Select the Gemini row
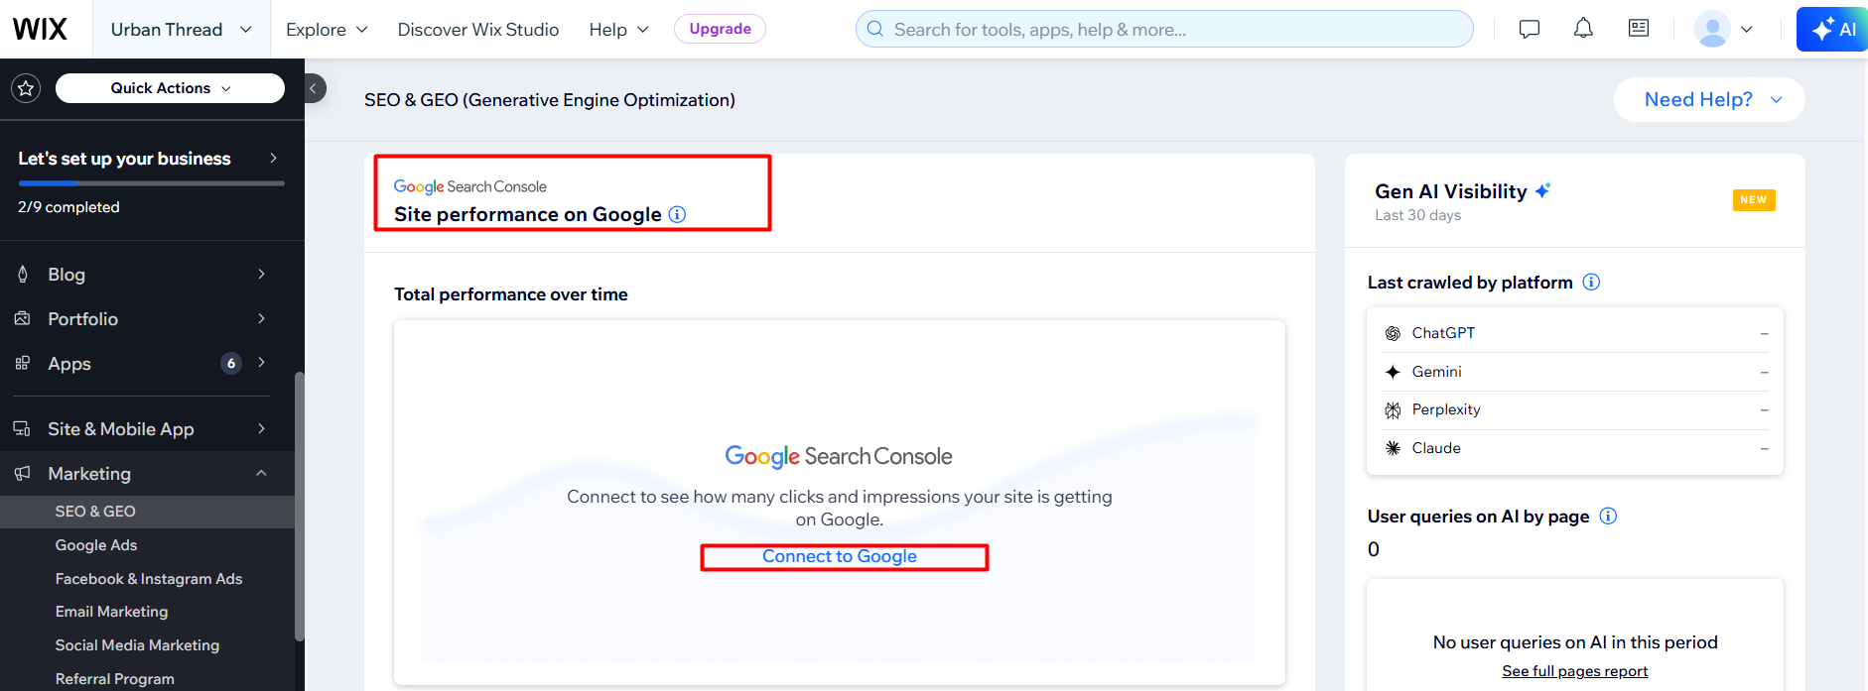This screenshot has width=1868, height=691. (x=1575, y=372)
